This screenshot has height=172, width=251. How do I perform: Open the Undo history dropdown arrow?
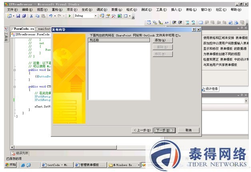coord(55,16)
